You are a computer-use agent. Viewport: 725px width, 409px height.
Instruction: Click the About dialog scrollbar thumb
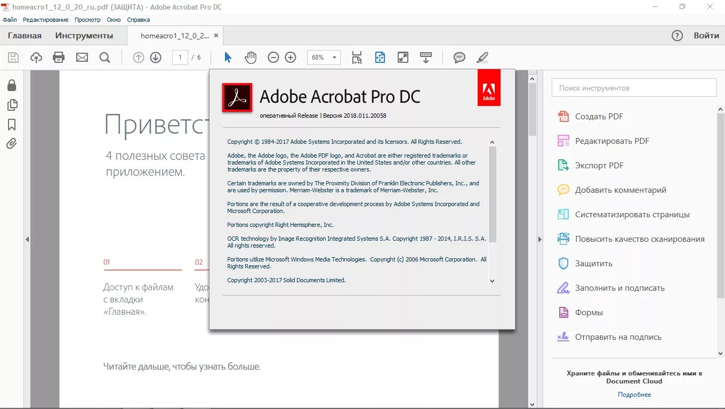492,194
